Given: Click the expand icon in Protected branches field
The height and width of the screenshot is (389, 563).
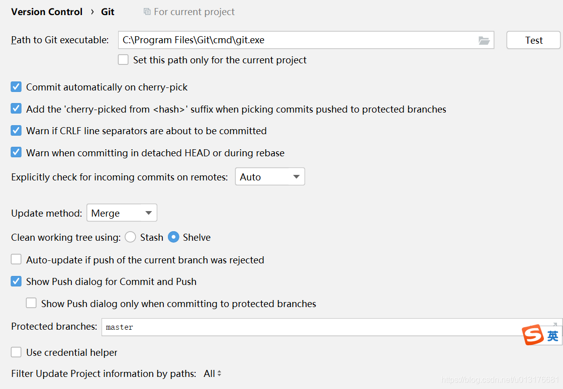Looking at the screenshot, I should tap(555, 324).
